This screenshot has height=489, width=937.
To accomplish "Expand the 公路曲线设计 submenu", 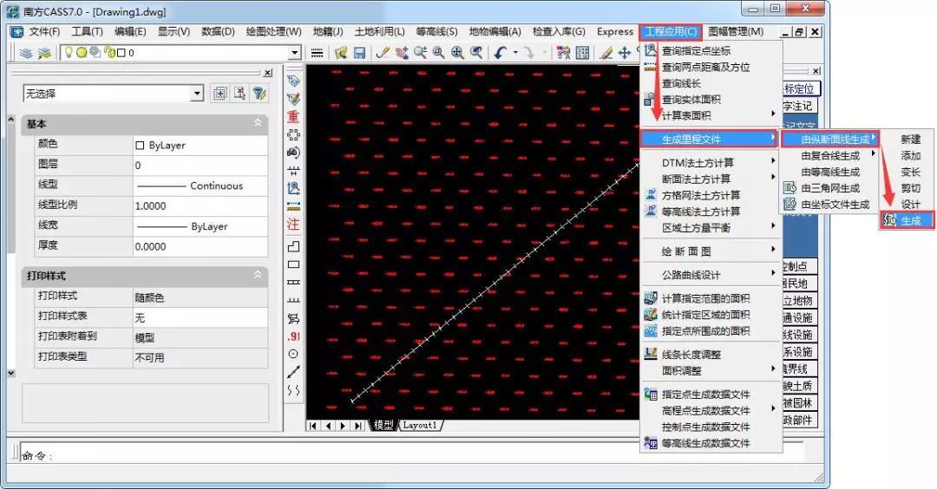I will click(x=711, y=275).
